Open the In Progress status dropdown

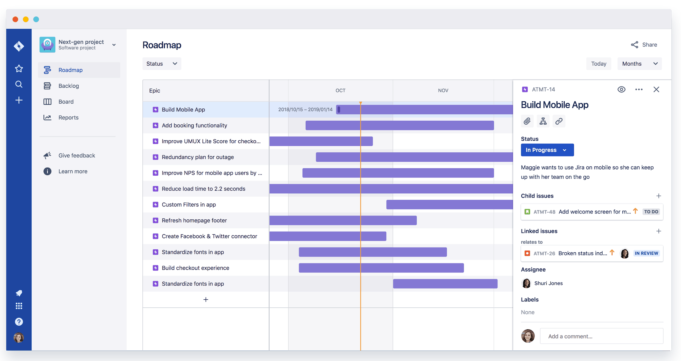(x=547, y=150)
